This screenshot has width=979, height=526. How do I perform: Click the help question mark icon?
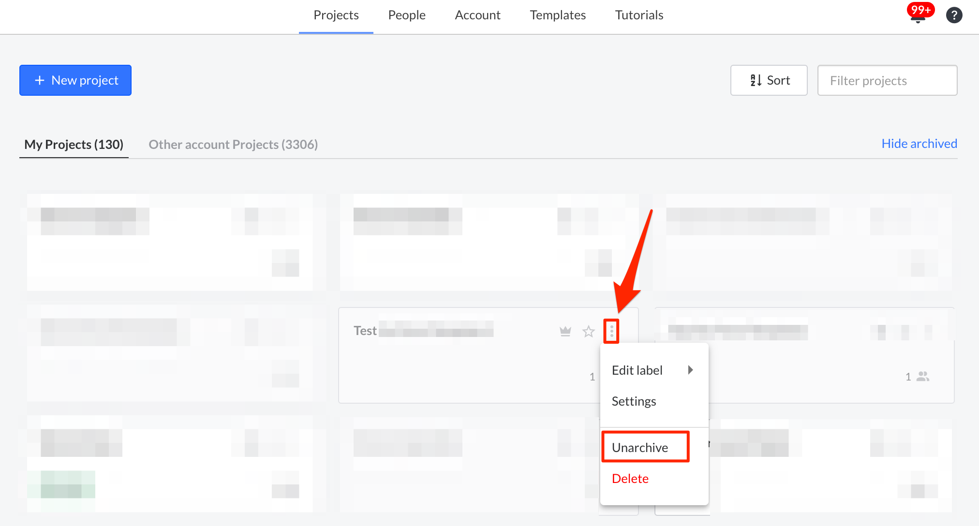click(x=954, y=15)
